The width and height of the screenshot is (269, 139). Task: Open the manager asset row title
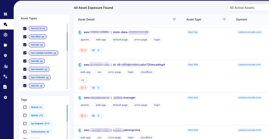pos(124,98)
